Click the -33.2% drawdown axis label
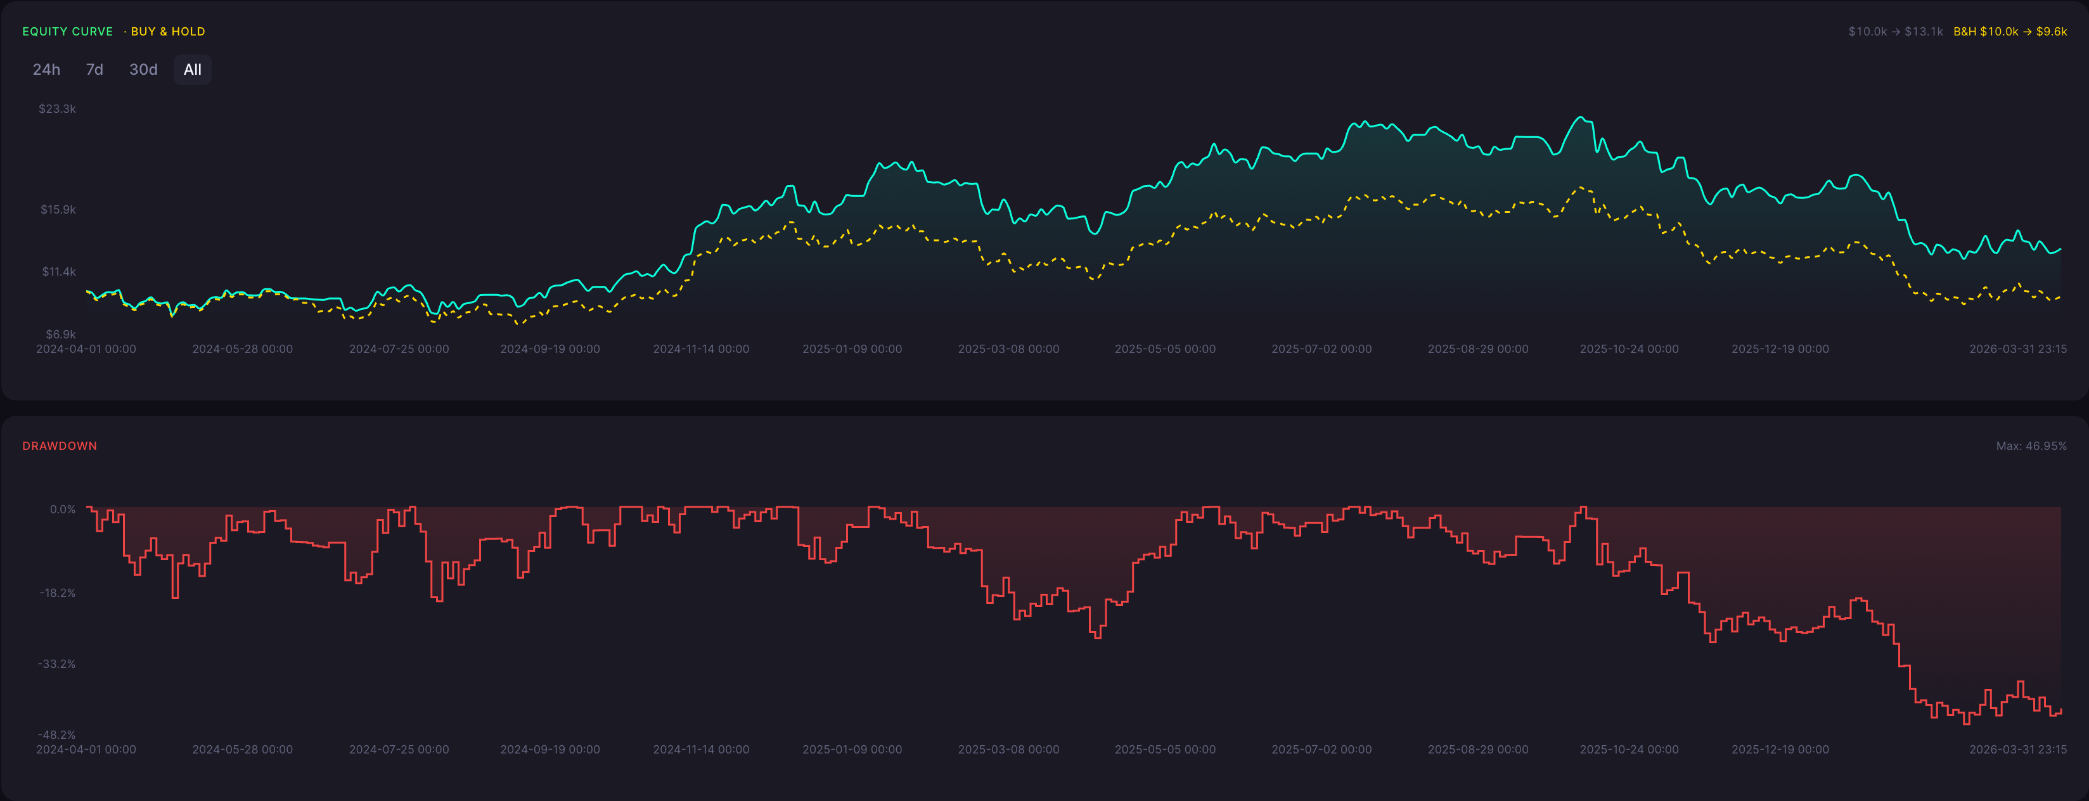This screenshot has width=2089, height=801. 57,663
